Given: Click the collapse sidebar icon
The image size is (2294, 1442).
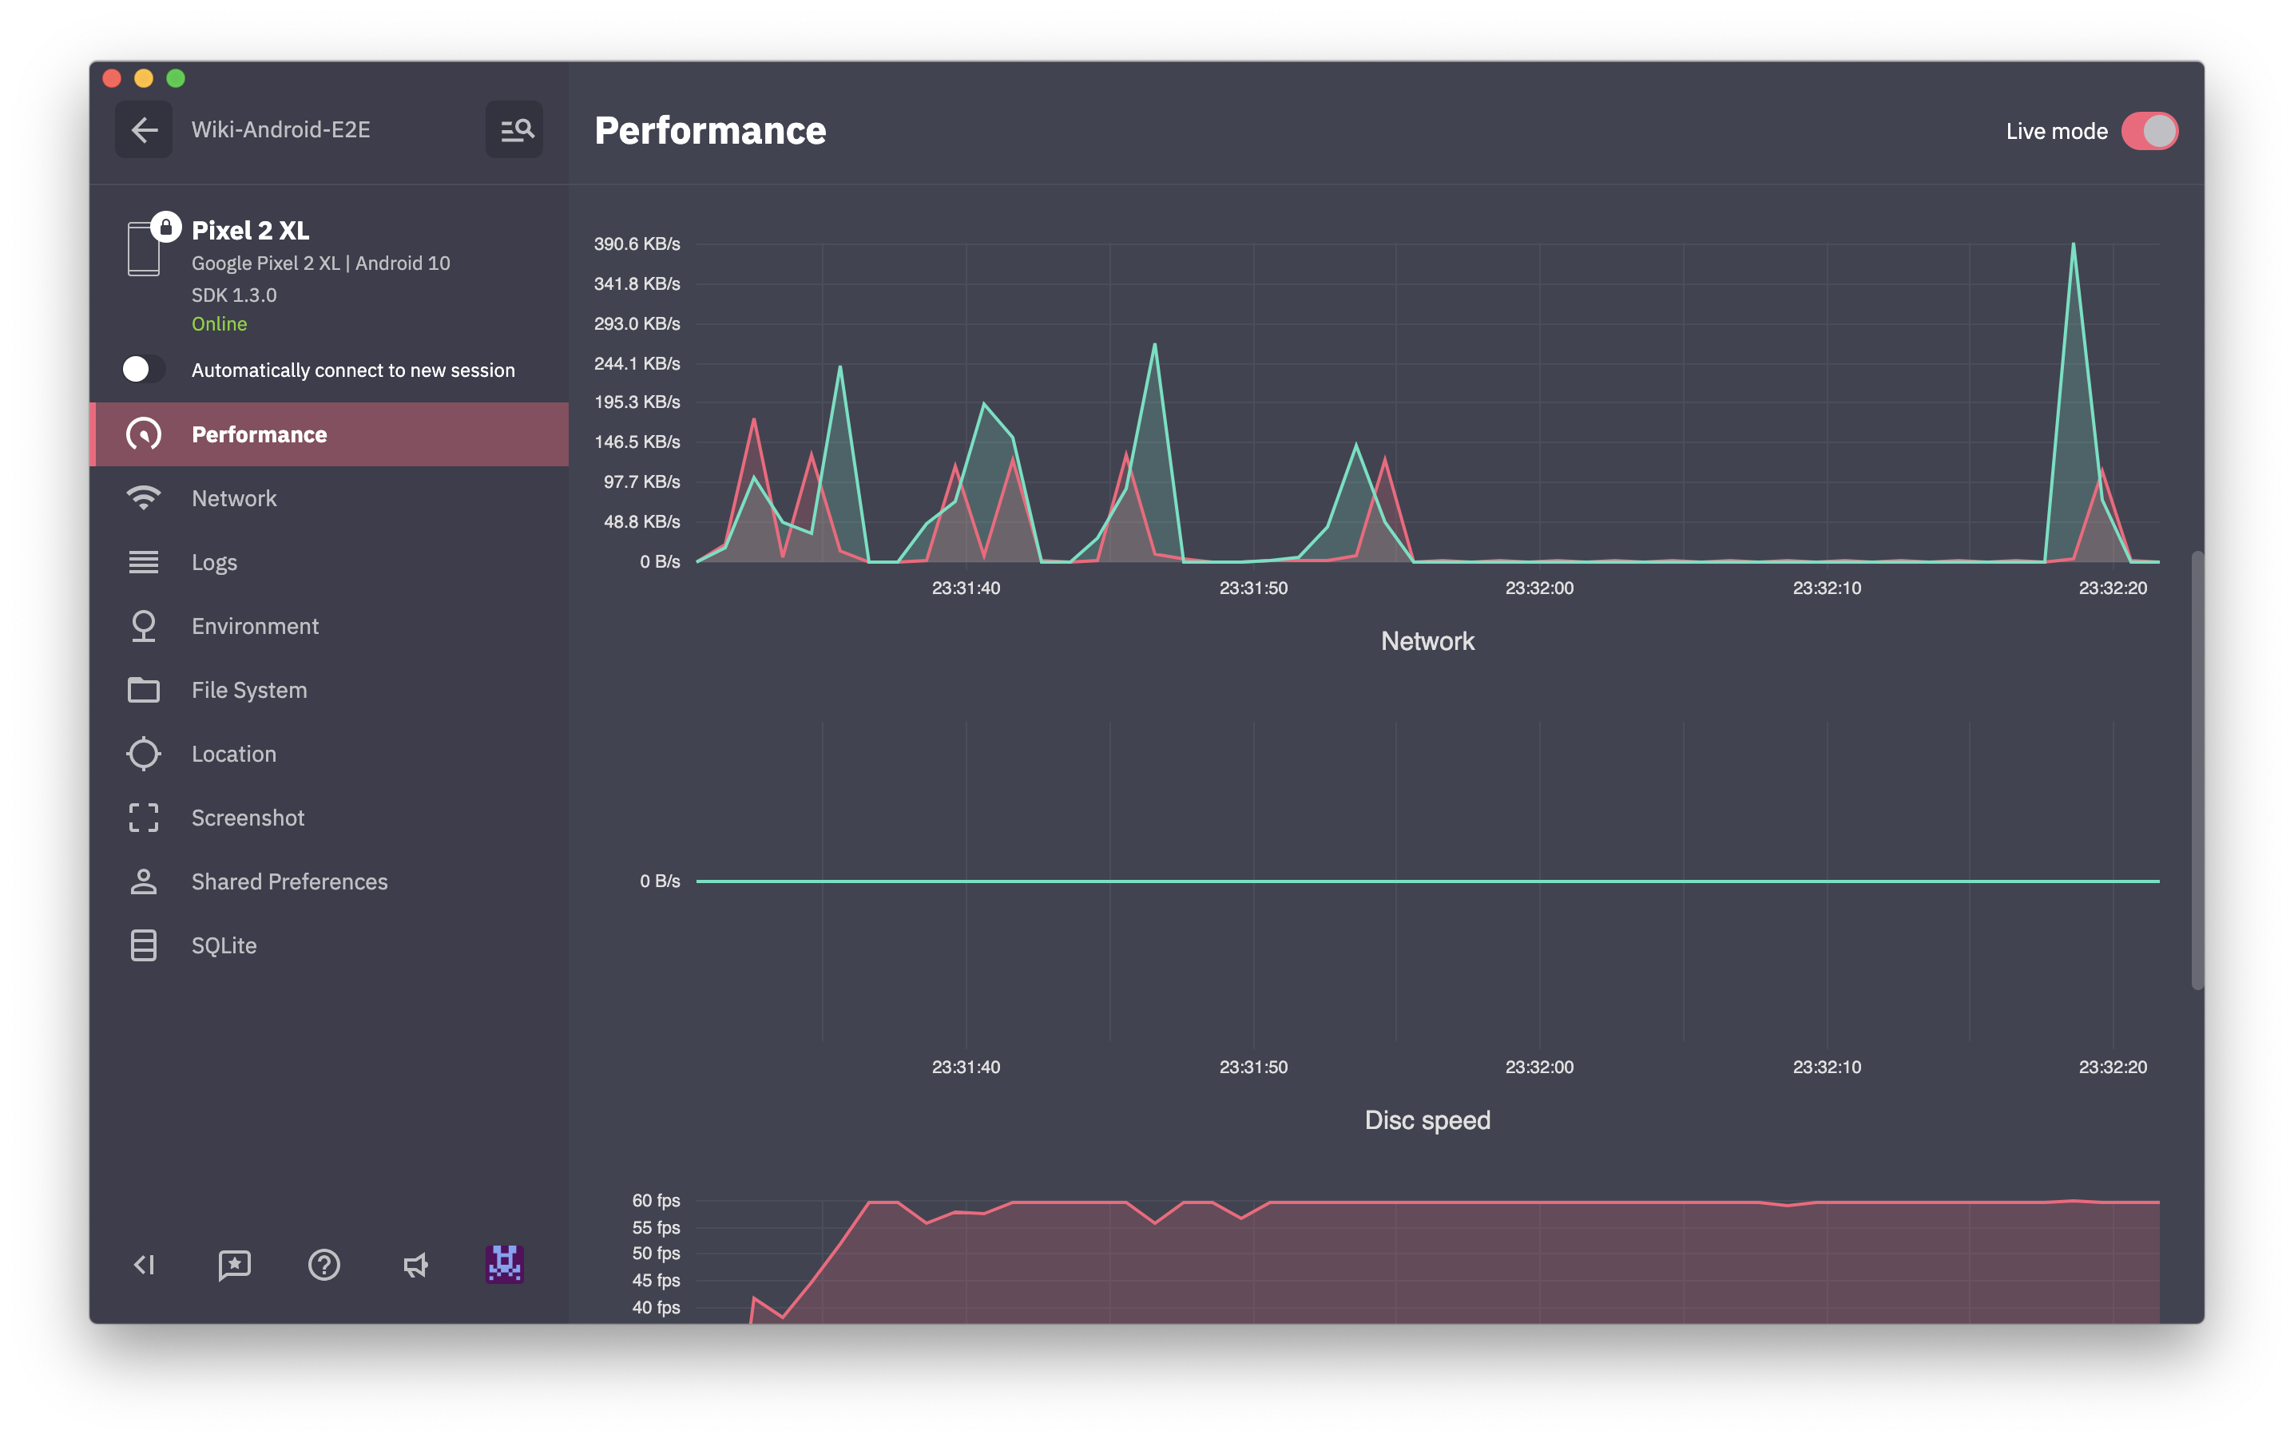Looking at the screenshot, I should [144, 1264].
